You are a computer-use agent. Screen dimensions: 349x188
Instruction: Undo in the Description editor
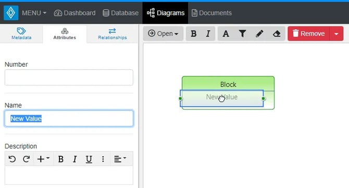[12, 159]
